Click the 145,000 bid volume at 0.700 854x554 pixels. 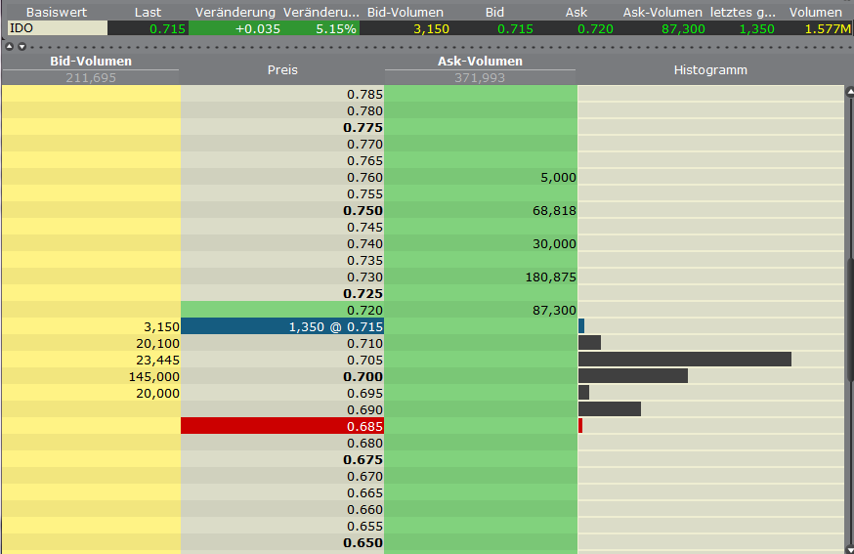(153, 377)
